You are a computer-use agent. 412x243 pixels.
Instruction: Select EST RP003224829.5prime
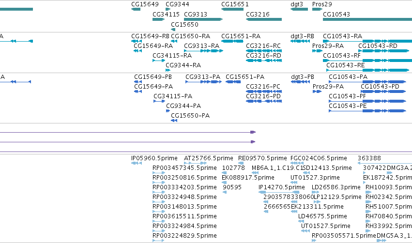pyautogui.click(x=158, y=241)
